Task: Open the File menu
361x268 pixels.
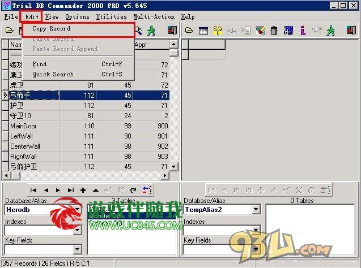Action: [x=11, y=16]
